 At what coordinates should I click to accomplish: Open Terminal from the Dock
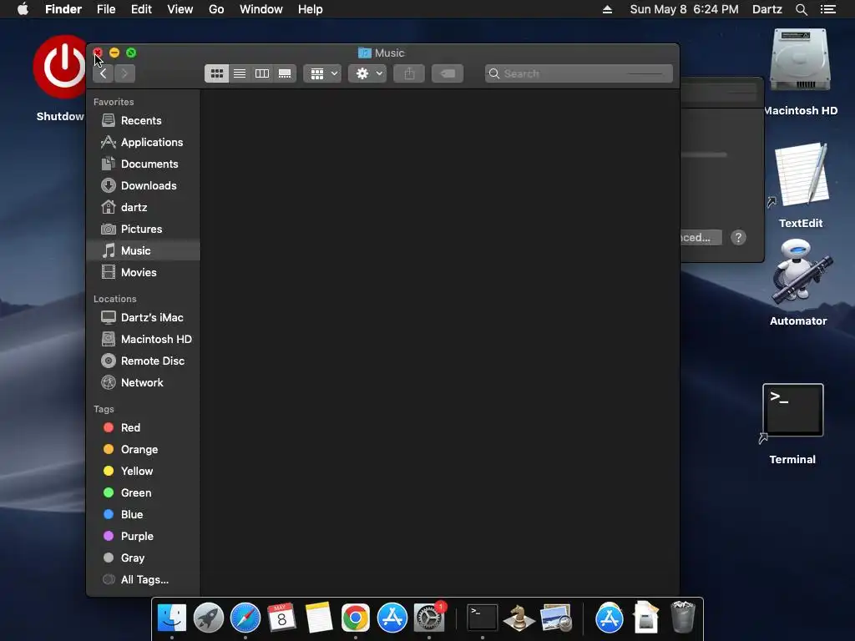pyautogui.click(x=483, y=618)
